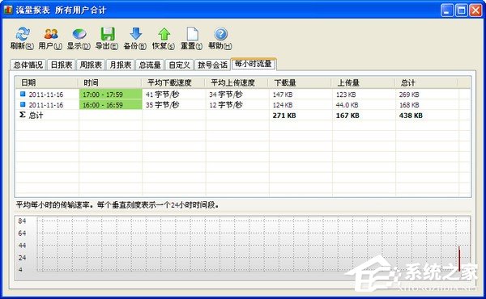The height and width of the screenshot is (299, 486).
Task: Click the 34 字节/秒 upload speed cell
Action: point(237,95)
